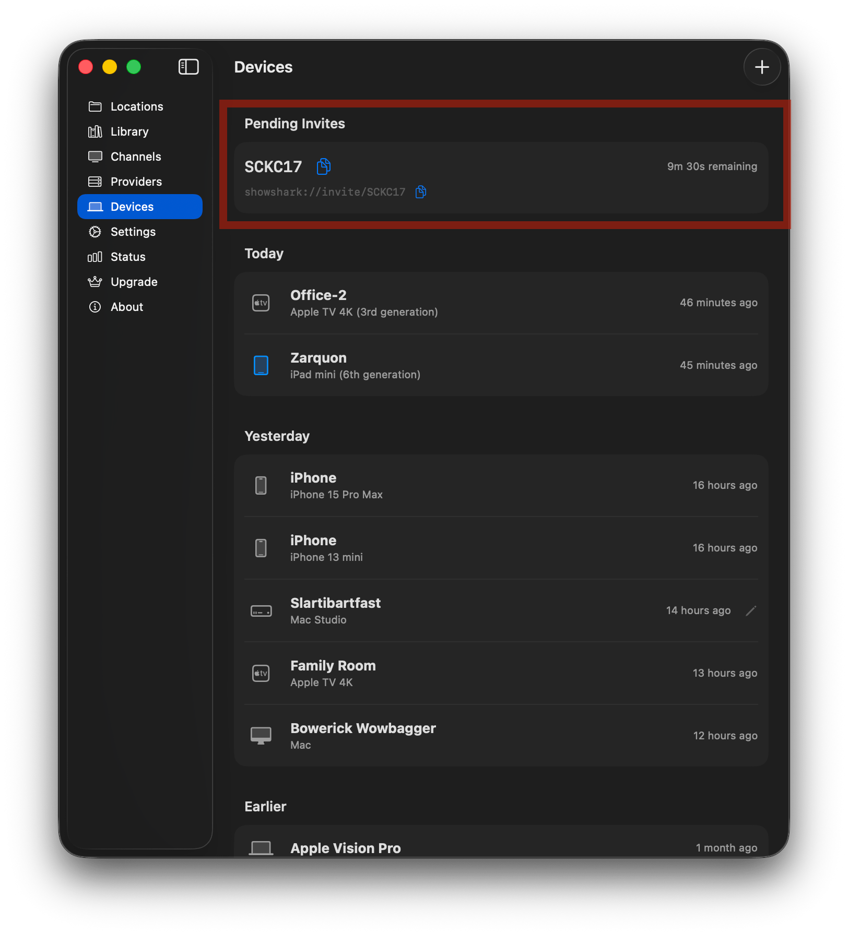View the Status page
This screenshot has width=848, height=935.
tap(128, 257)
